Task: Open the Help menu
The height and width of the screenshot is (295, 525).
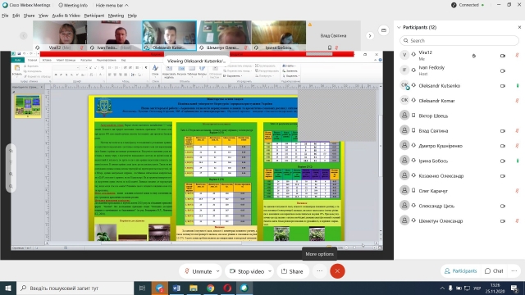Action: click(132, 16)
